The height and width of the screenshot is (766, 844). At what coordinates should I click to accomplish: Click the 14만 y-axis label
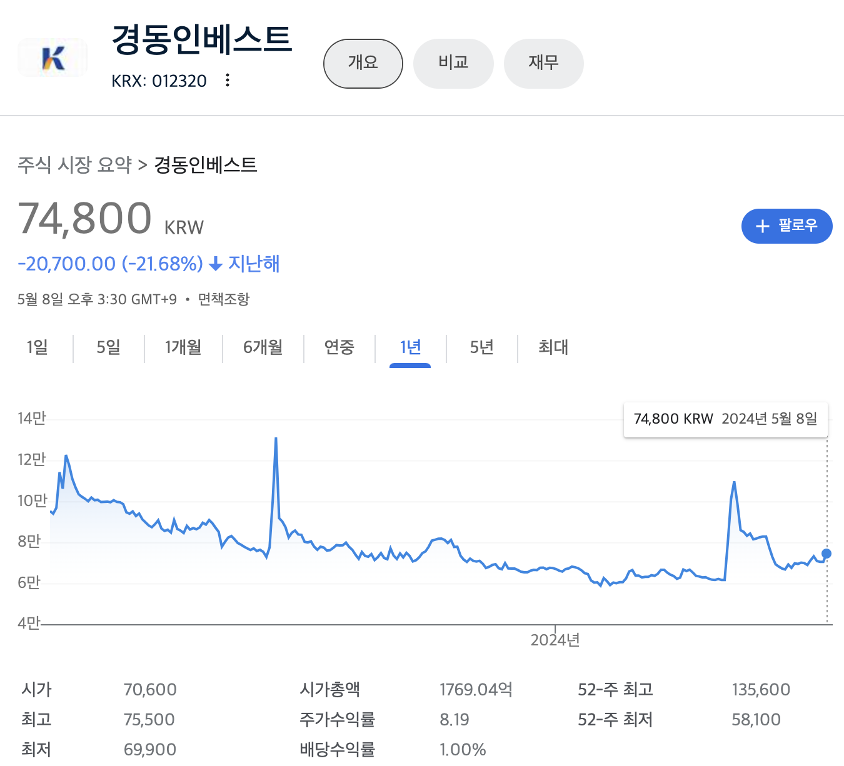pos(32,419)
